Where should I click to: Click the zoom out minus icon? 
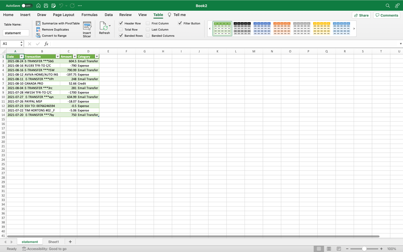(x=347, y=249)
